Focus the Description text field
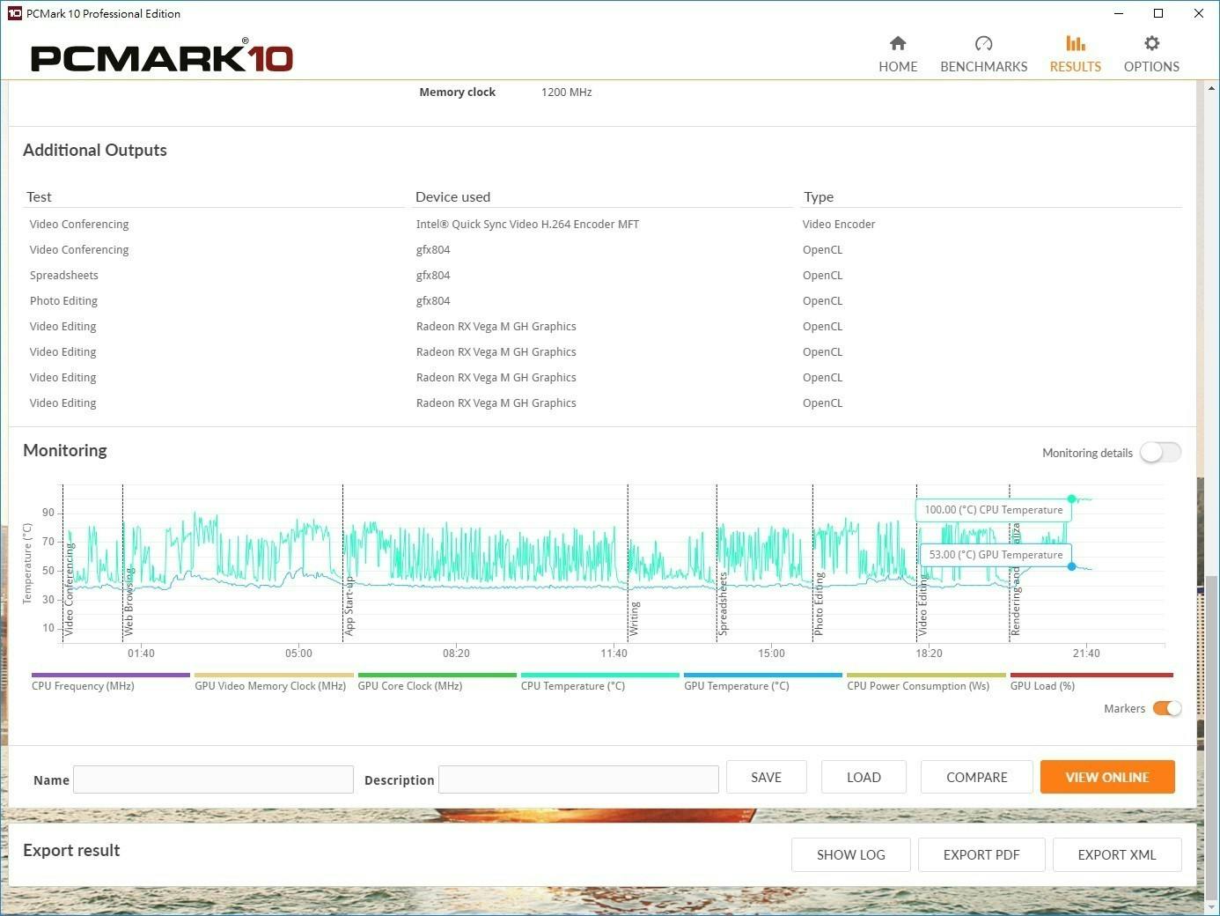 578,779
